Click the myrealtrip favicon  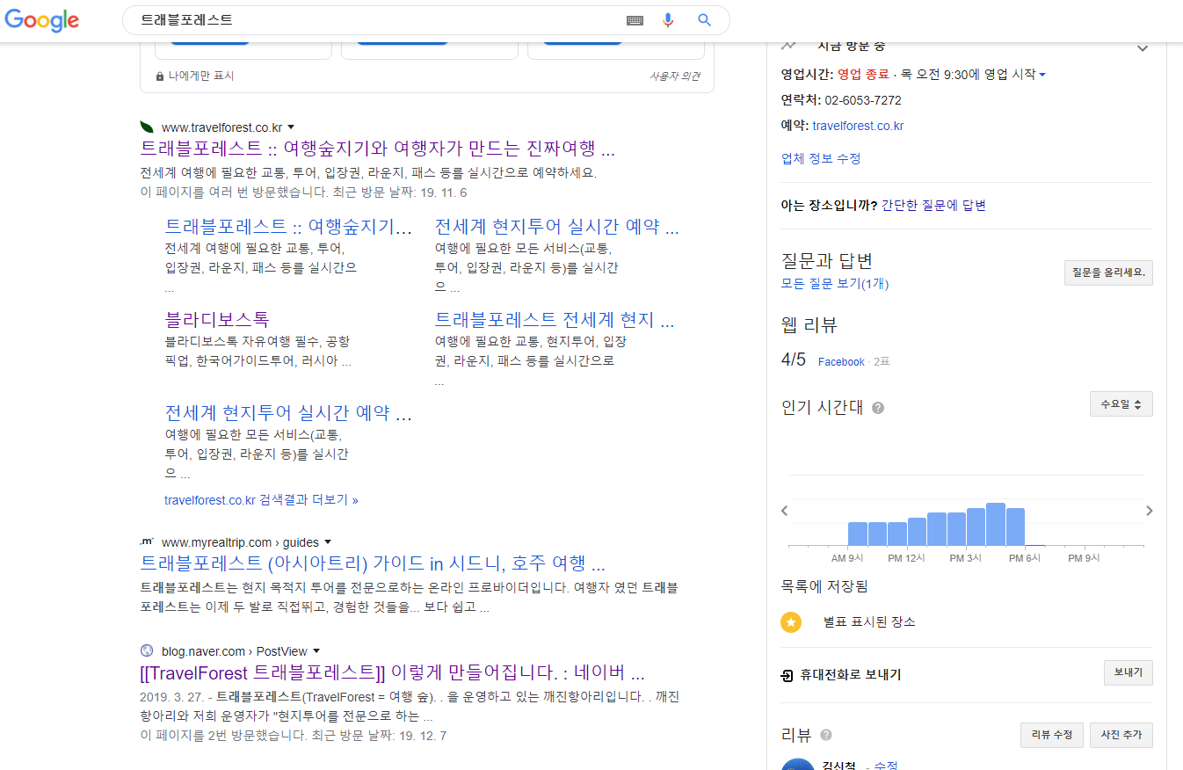(147, 541)
